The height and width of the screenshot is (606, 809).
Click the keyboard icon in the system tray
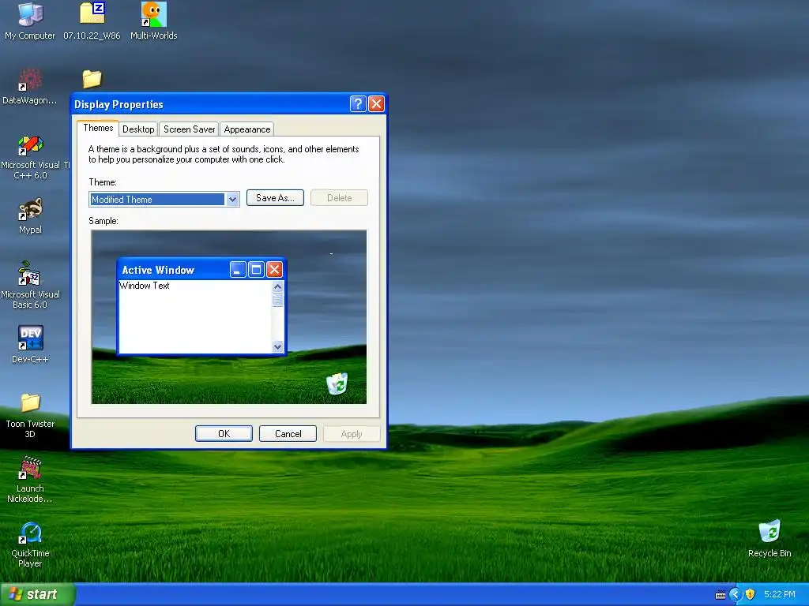721,595
